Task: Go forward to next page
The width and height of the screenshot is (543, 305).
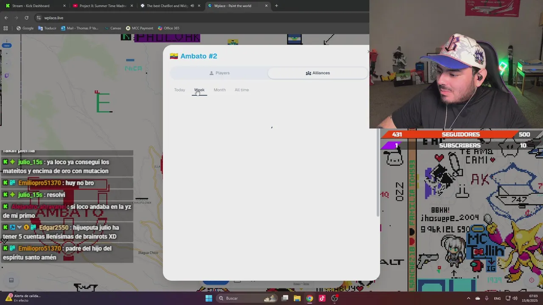Action: point(16,18)
